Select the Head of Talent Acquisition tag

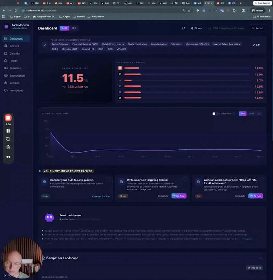(x=227, y=44)
